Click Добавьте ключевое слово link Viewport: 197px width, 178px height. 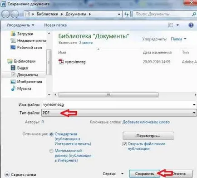(x=146, y=122)
